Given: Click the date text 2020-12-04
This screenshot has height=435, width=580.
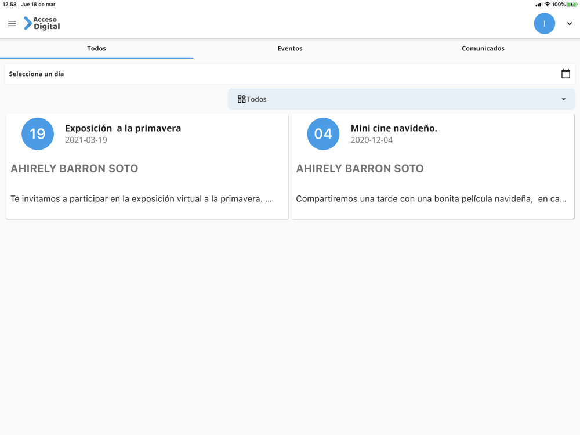Looking at the screenshot, I should pos(372,140).
